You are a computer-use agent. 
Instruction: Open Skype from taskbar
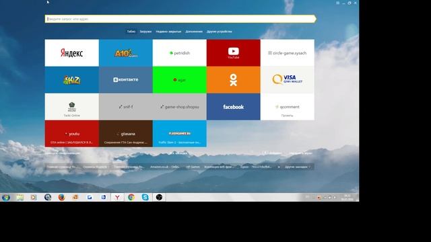(x=145, y=197)
